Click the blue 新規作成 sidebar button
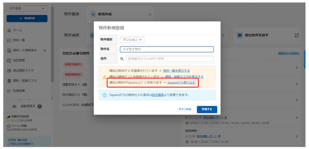Viewport: 309px width, 149px height. point(27,18)
